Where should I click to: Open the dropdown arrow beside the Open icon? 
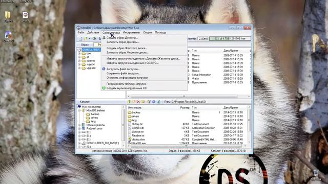tap(90, 39)
